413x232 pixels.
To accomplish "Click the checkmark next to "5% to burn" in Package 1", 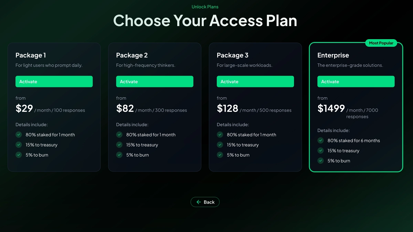I will (19, 155).
